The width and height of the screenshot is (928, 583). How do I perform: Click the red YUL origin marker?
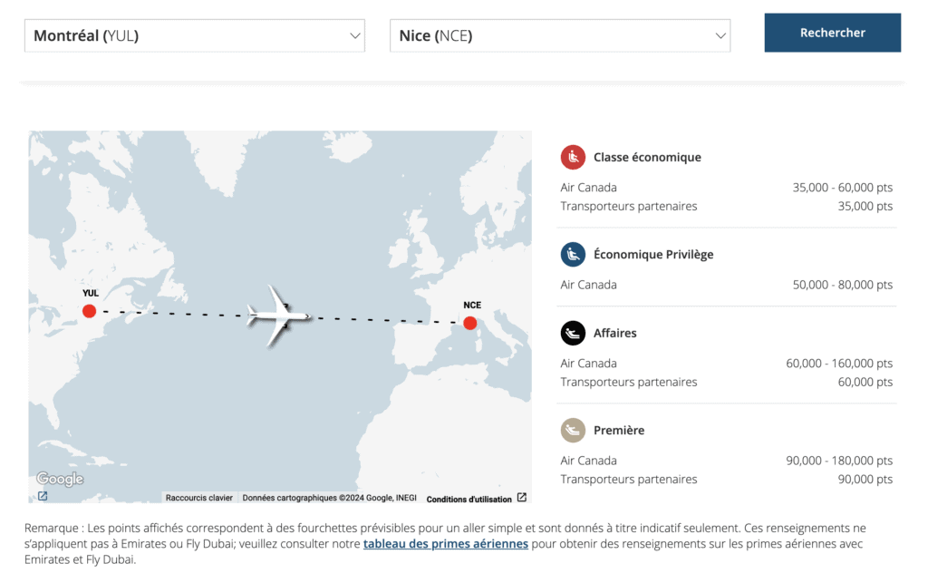click(89, 311)
